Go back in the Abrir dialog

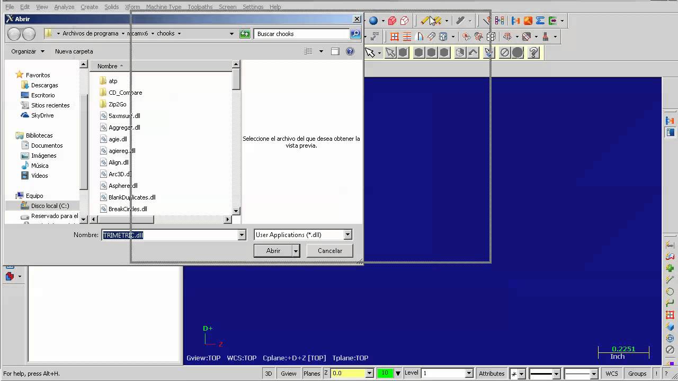point(14,34)
